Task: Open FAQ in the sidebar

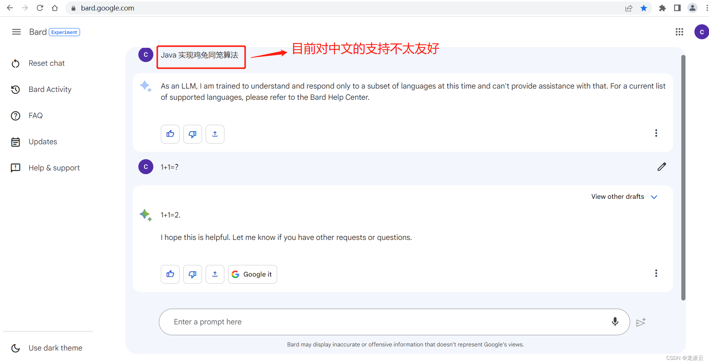Action: pyautogui.click(x=36, y=115)
